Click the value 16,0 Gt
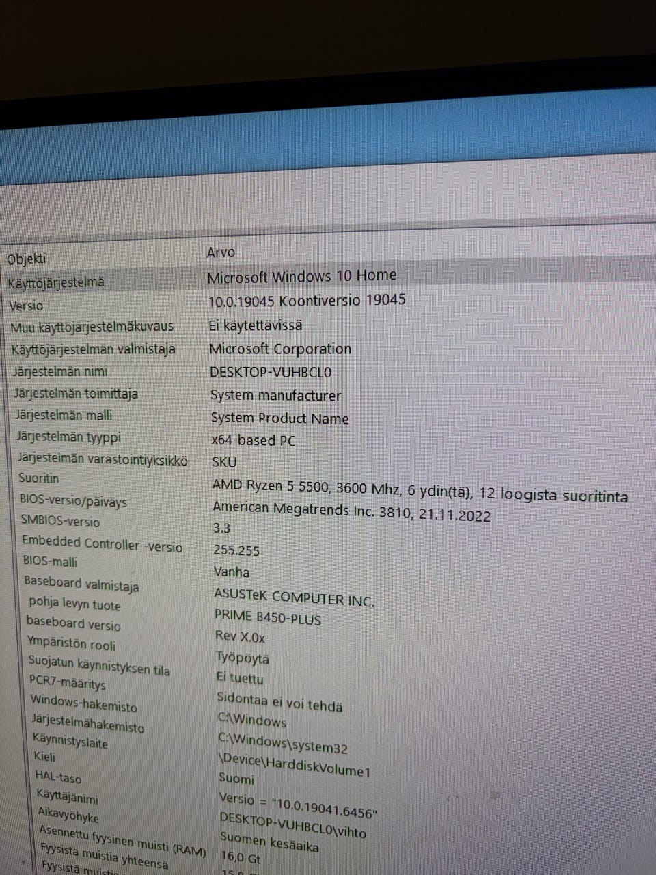 pyautogui.click(x=241, y=857)
